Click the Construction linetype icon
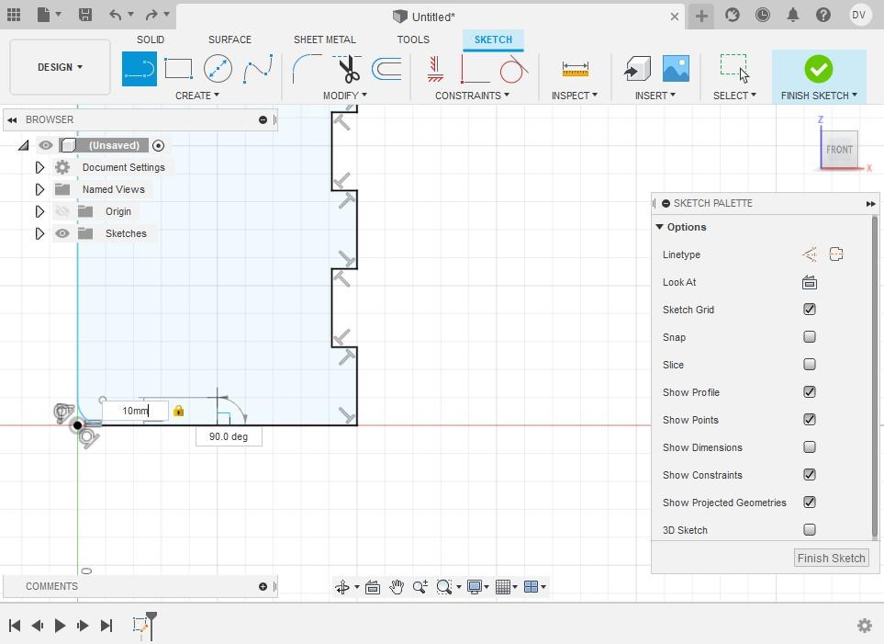This screenshot has width=884, height=644. 810,254
